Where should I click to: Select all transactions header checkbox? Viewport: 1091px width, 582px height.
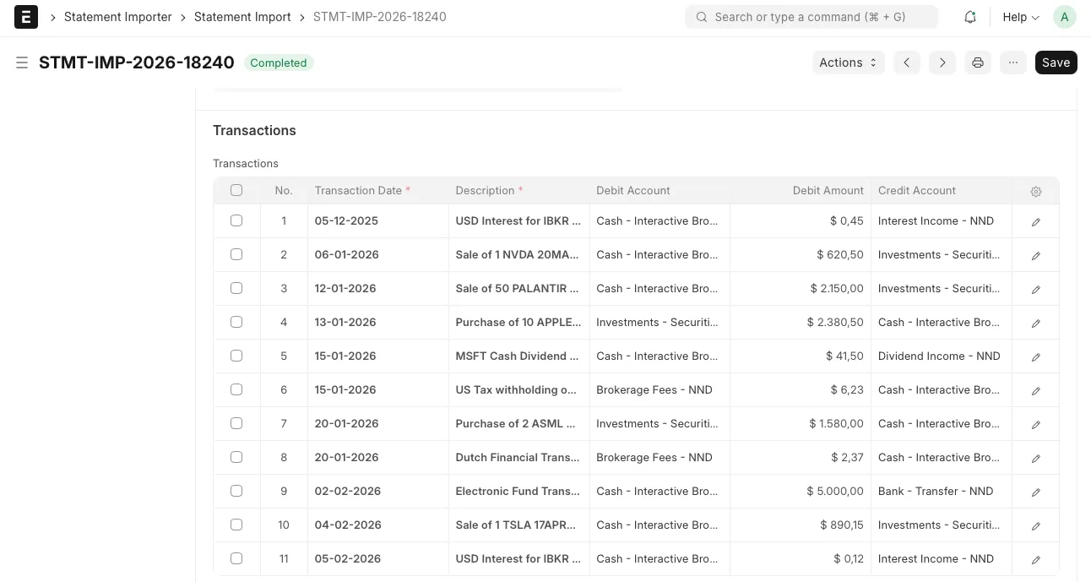236,190
